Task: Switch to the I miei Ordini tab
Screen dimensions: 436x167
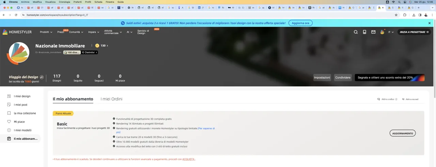Action: coord(111,99)
